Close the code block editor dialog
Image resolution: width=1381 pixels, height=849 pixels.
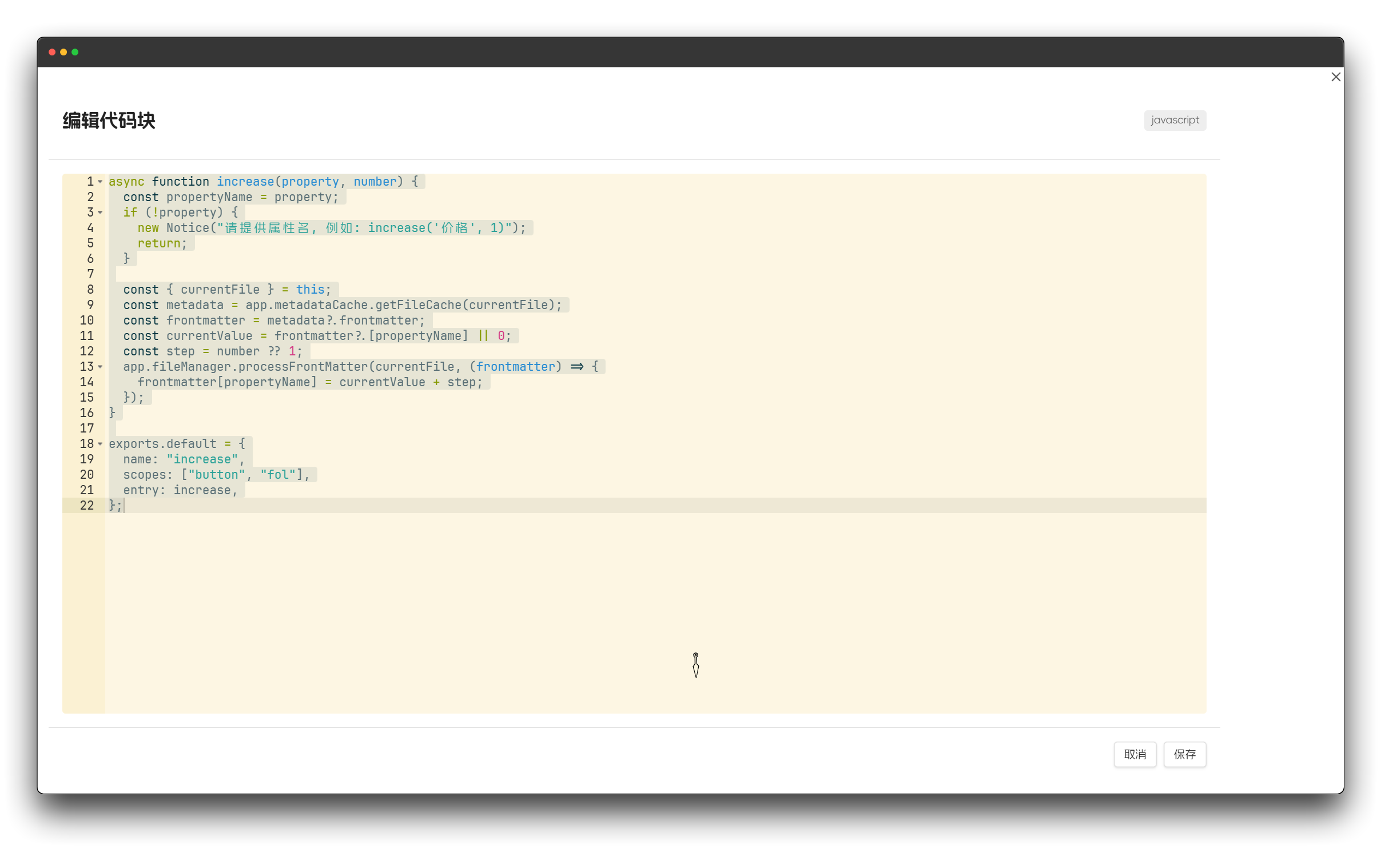[1335, 77]
